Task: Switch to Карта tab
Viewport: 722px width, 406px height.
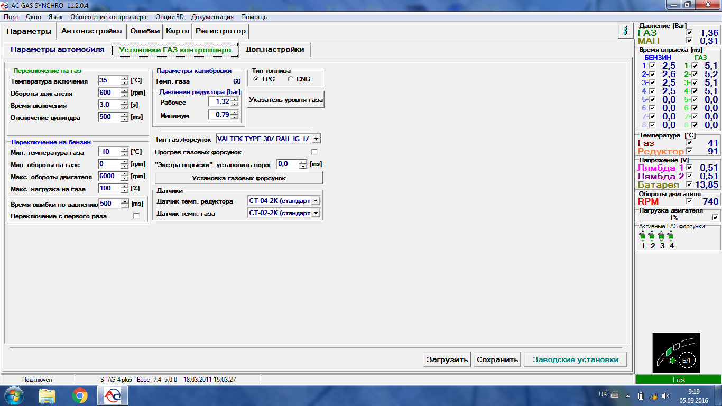Action: coord(178,31)
